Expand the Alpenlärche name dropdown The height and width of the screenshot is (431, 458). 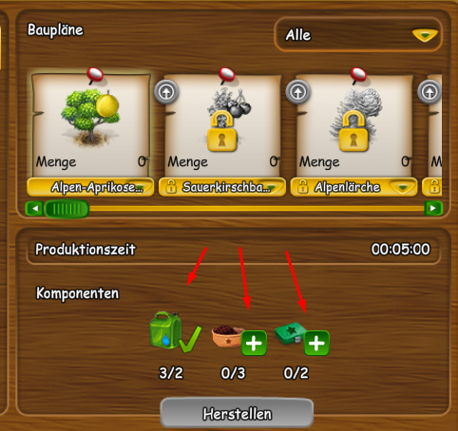pos(403,187)
